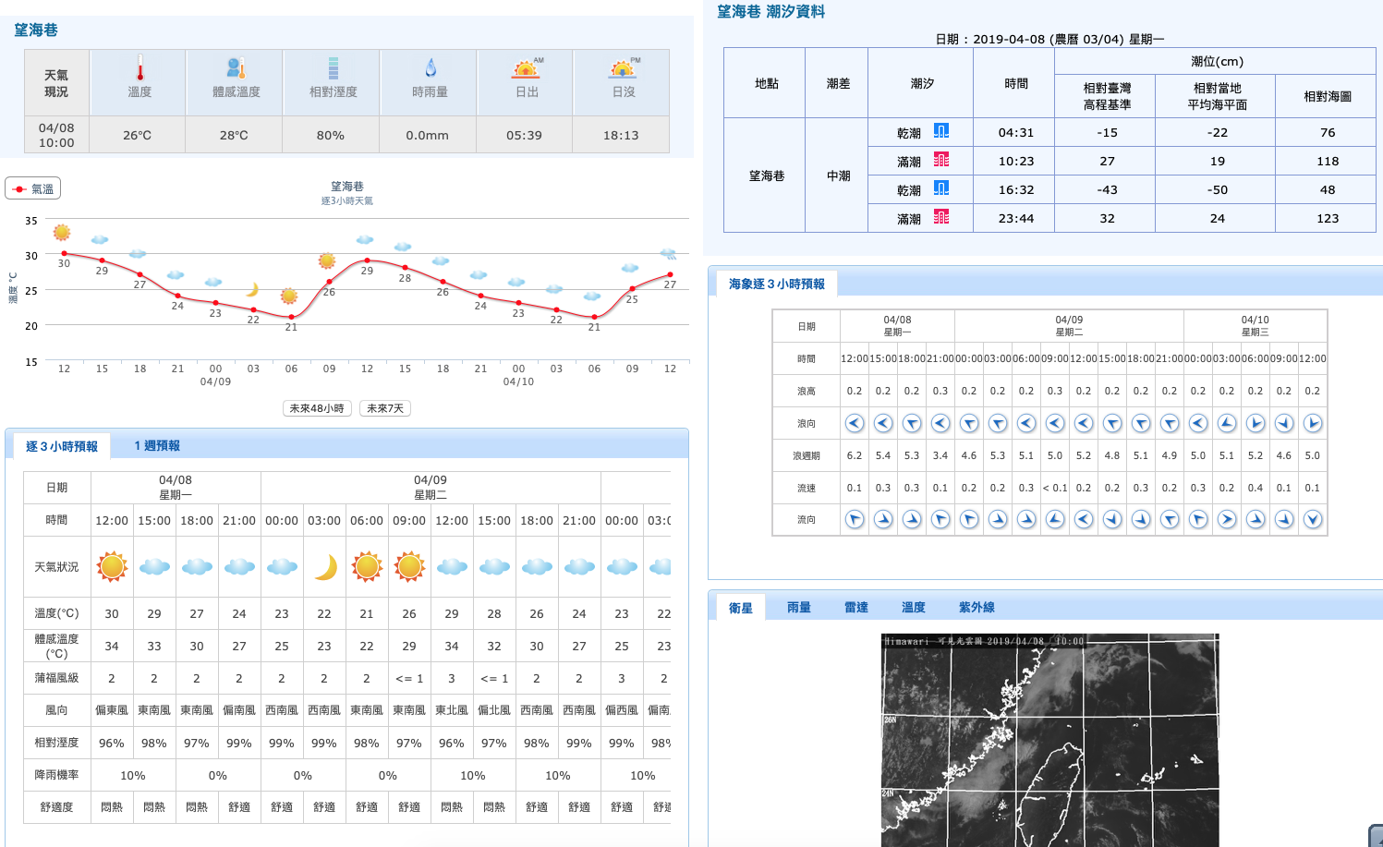1383x847 pixels.
Task: Click the 望海巷 潮汐資料 heading
Action: click(x=770, y=11)
